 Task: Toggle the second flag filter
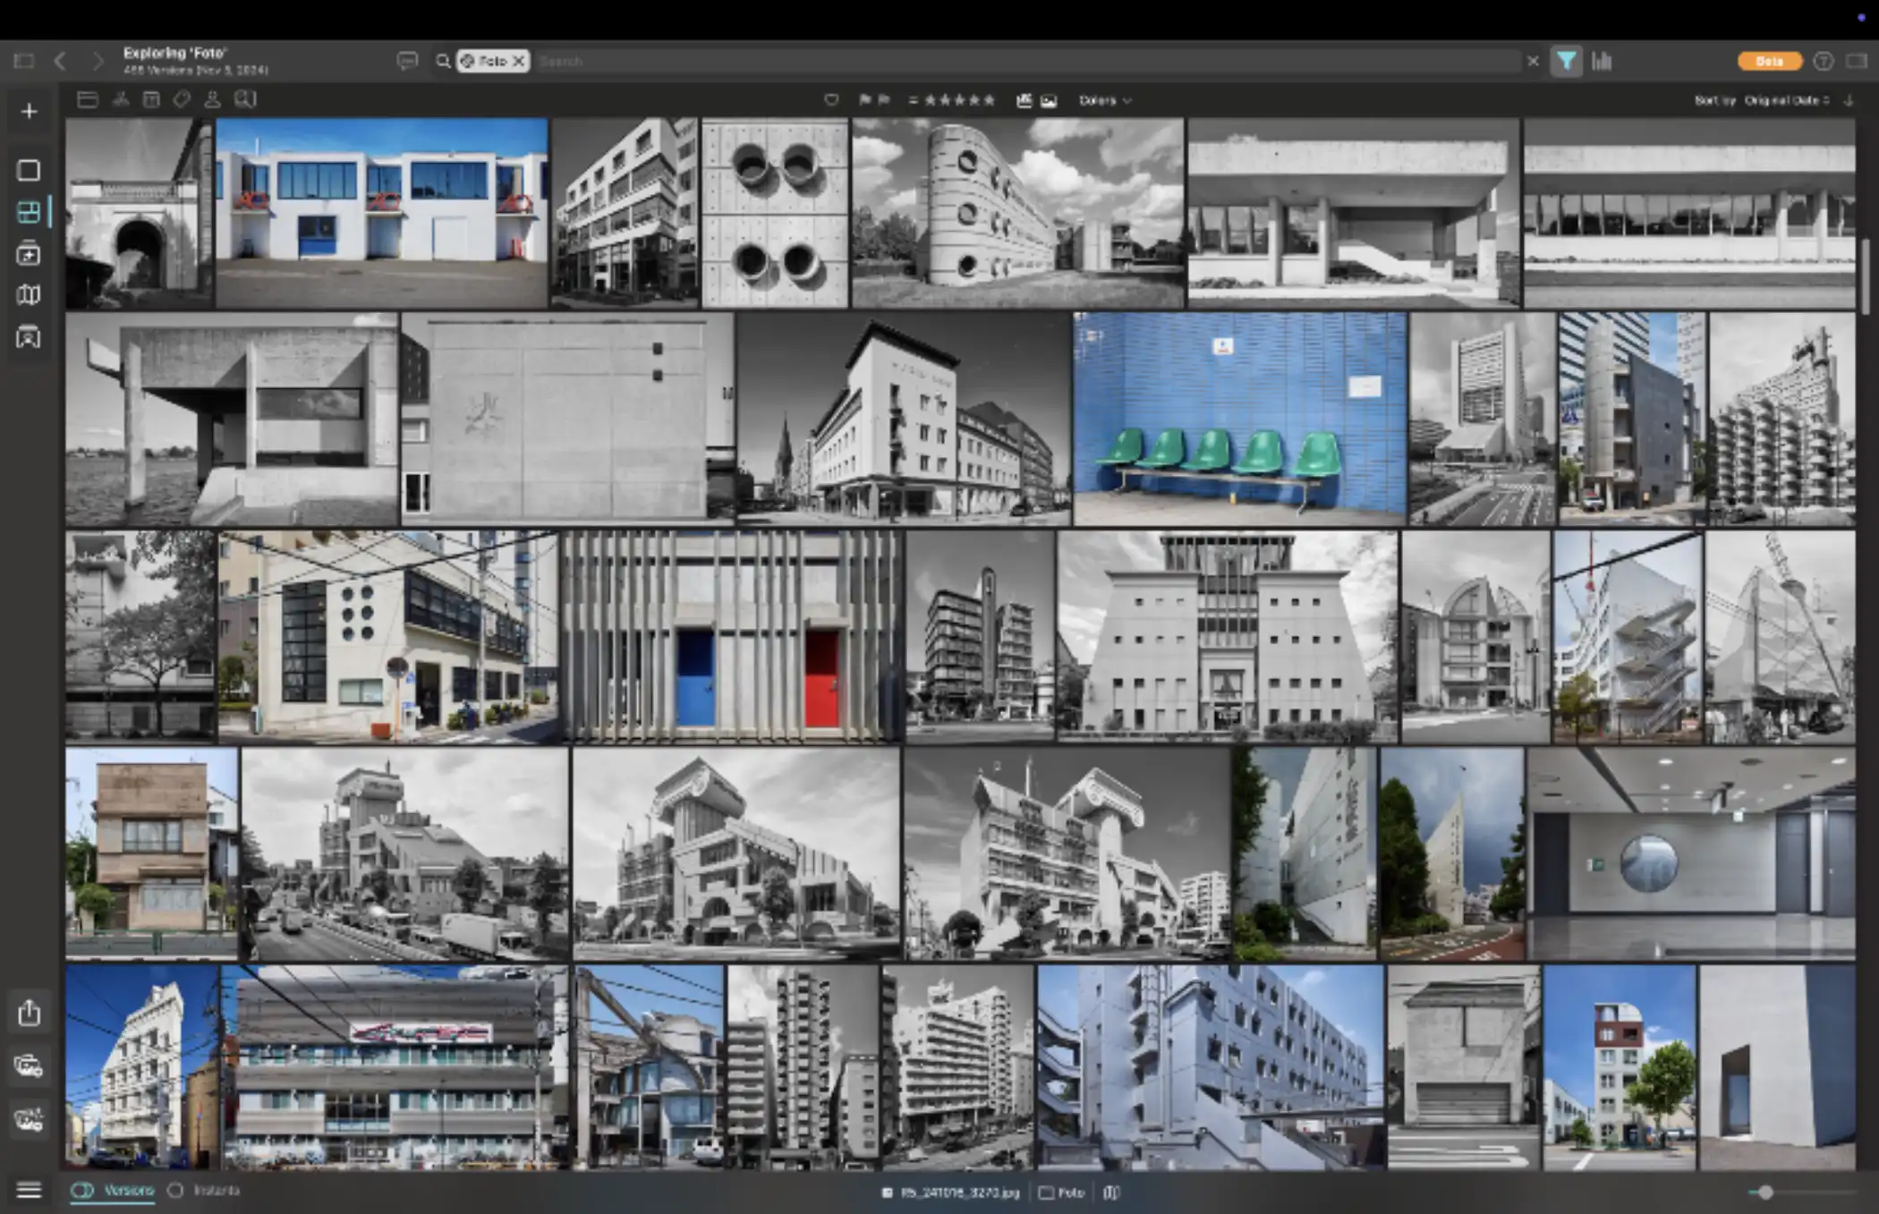884,100
